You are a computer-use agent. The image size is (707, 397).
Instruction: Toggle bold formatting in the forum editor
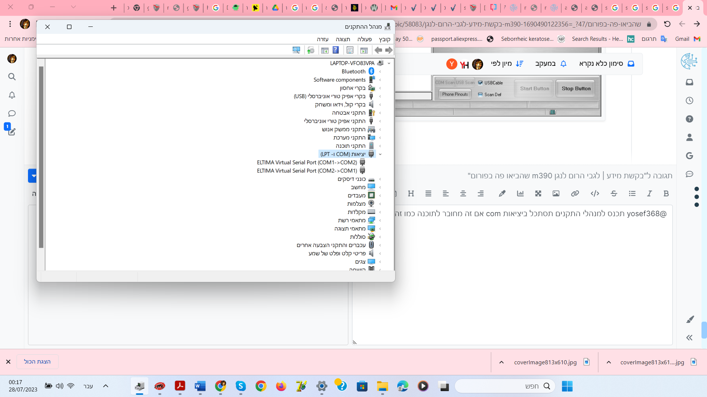(x=666, y=194)
